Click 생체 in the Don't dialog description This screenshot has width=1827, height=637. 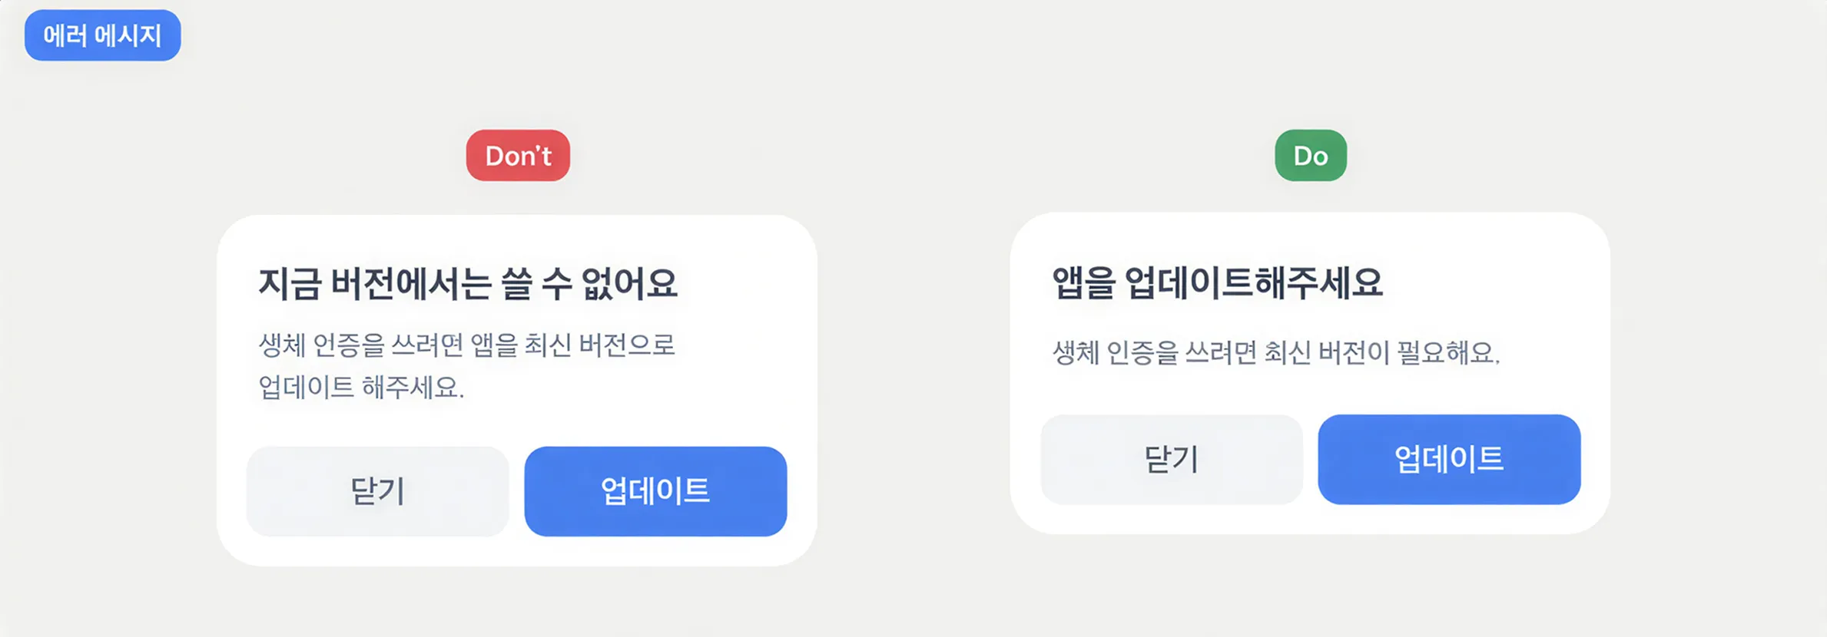point(282,345)
